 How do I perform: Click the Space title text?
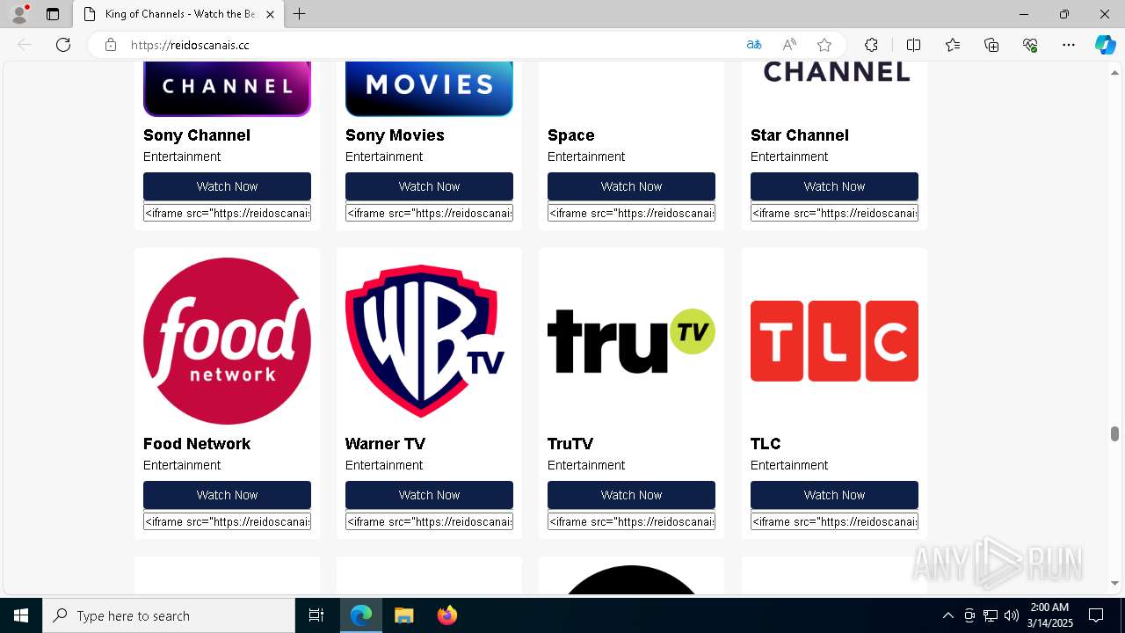pos(571,135)
